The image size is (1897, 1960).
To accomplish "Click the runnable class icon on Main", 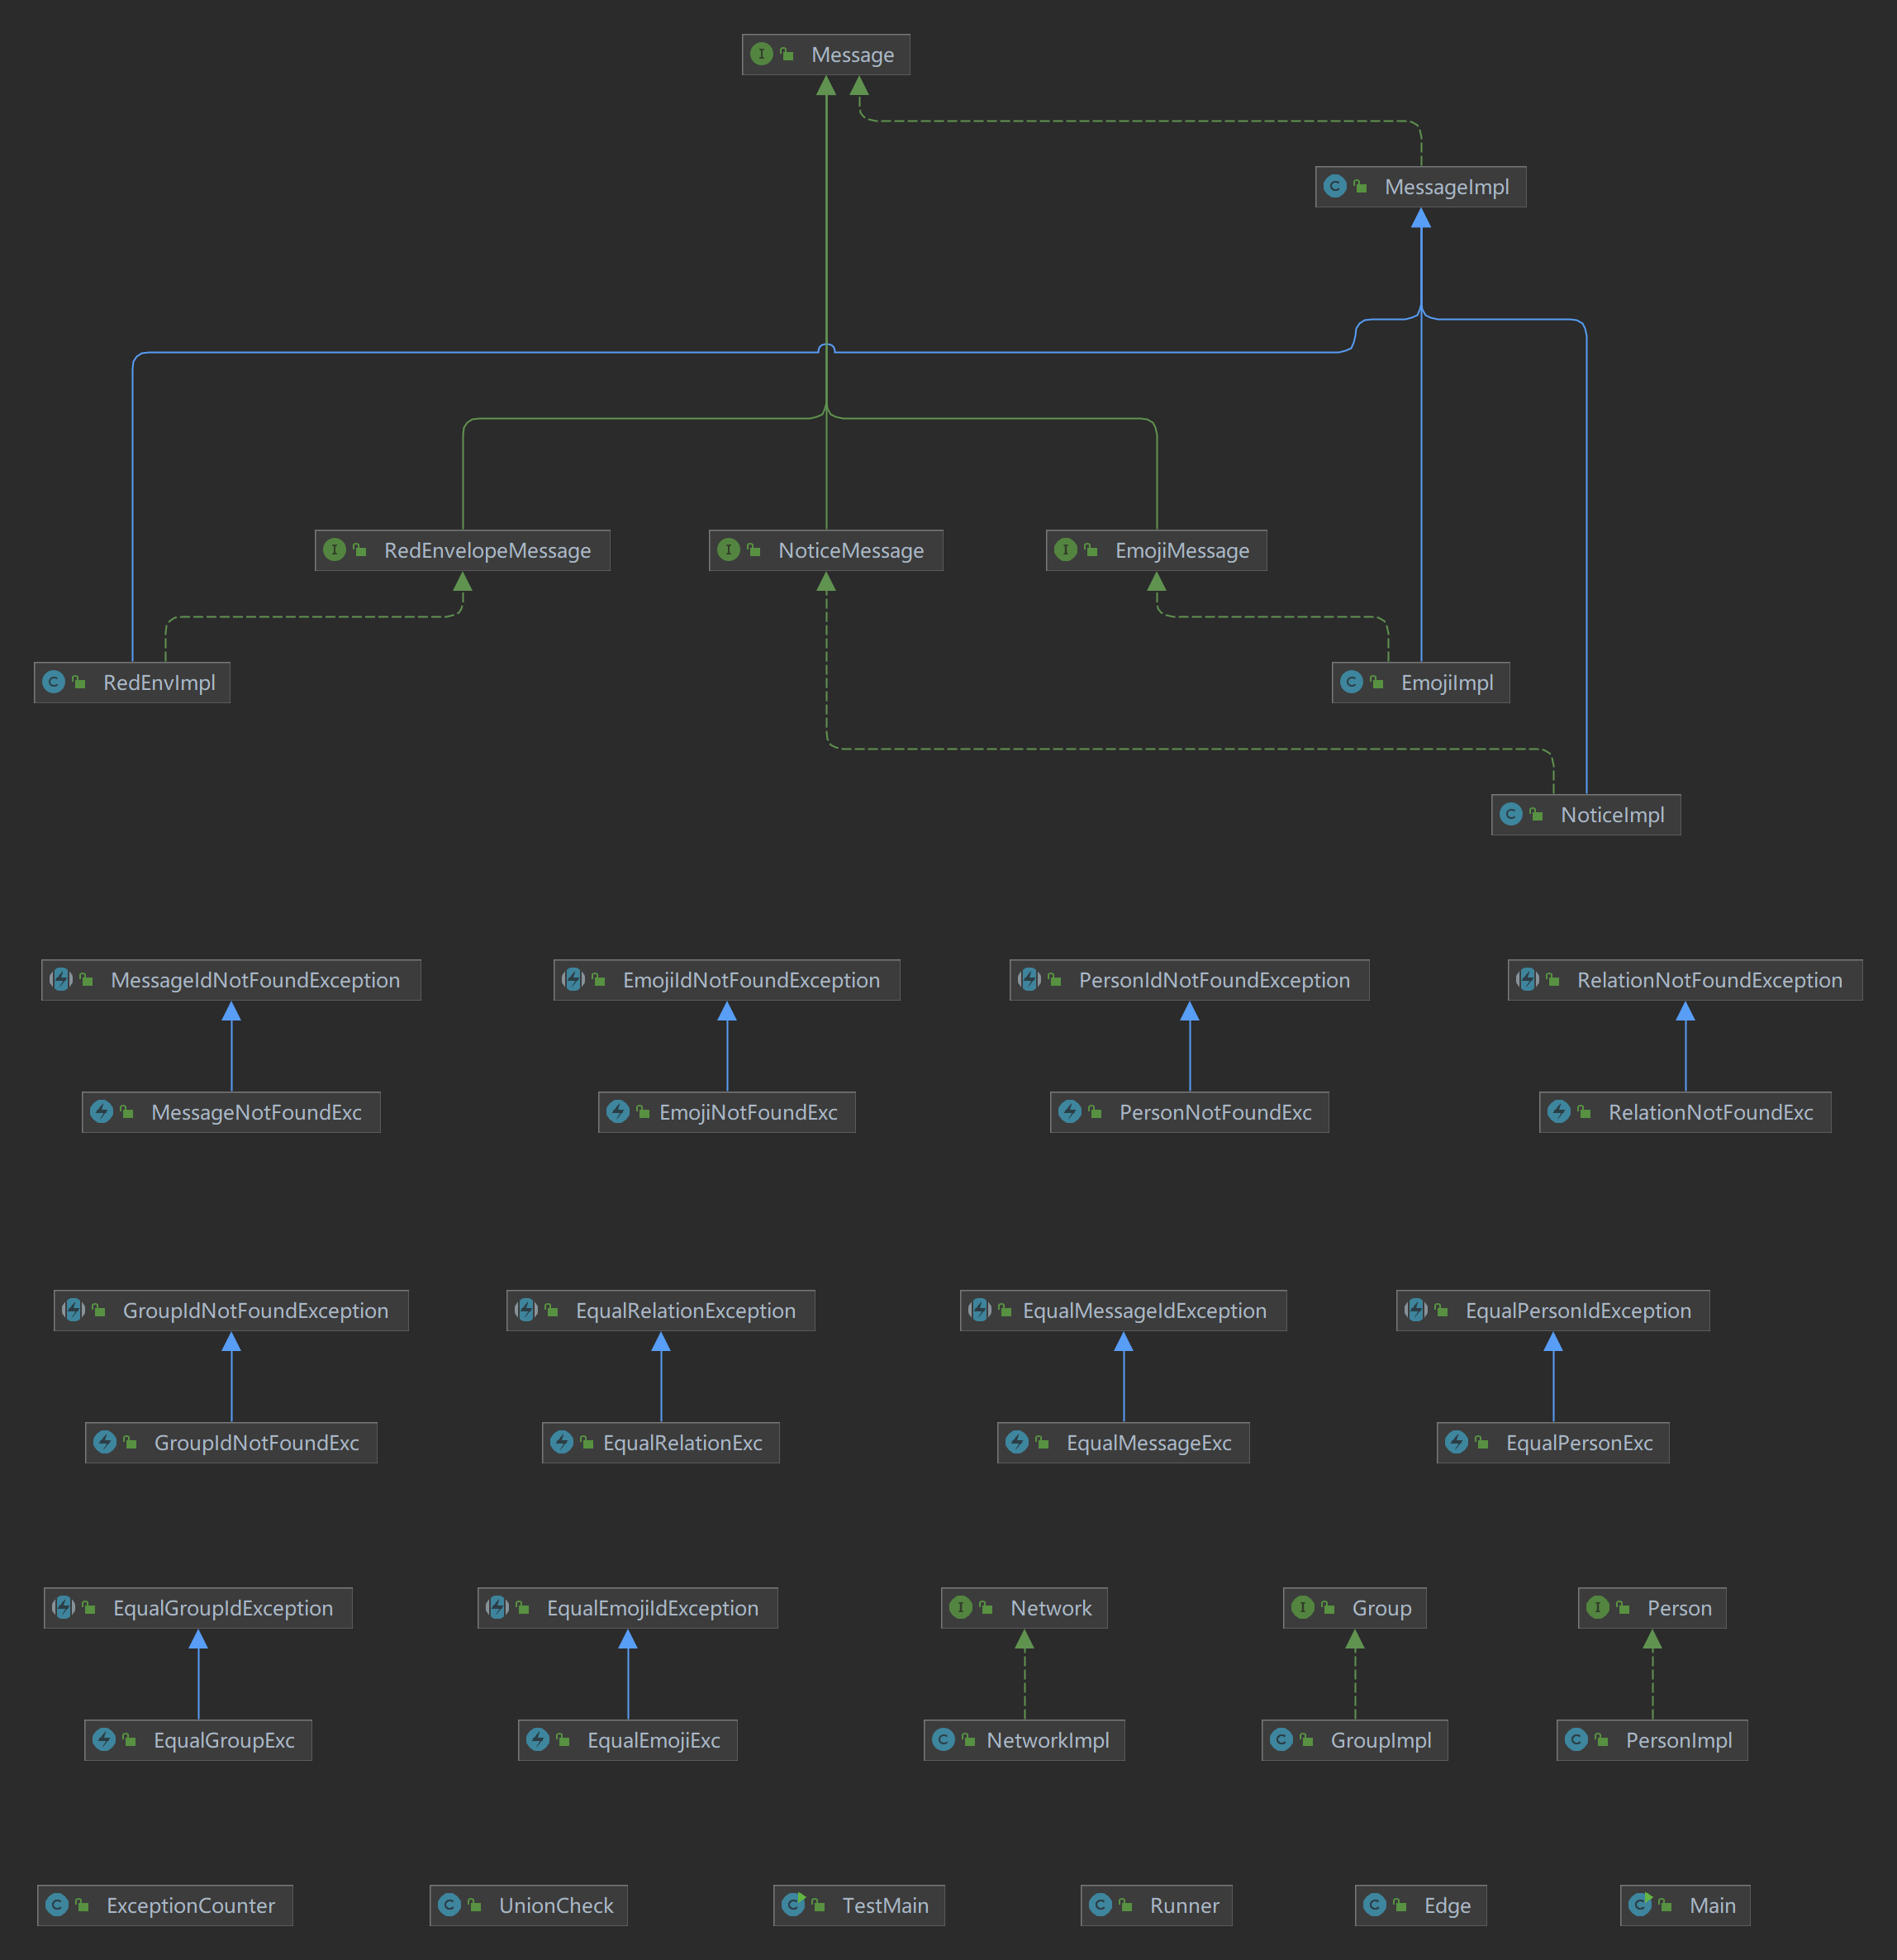I will [x=1641, y=1904].
